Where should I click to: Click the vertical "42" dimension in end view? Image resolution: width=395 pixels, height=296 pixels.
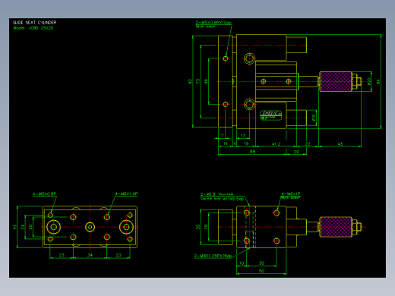click(x=14, y=227)
